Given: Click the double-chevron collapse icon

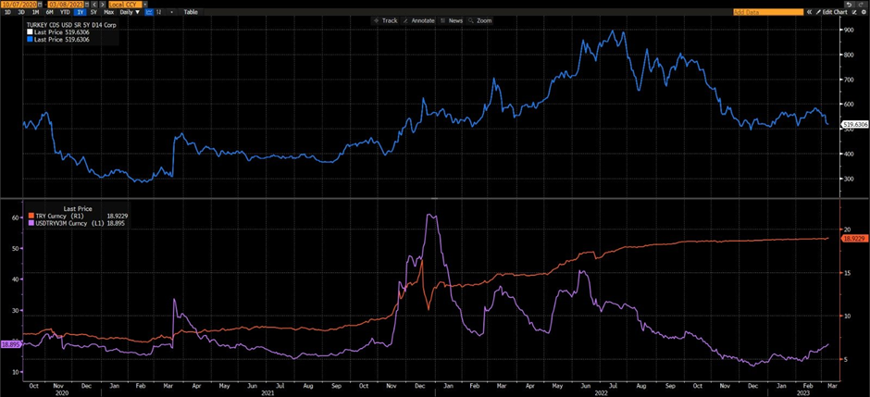Looking at the screenshot, I should click(x=810, y=12).
